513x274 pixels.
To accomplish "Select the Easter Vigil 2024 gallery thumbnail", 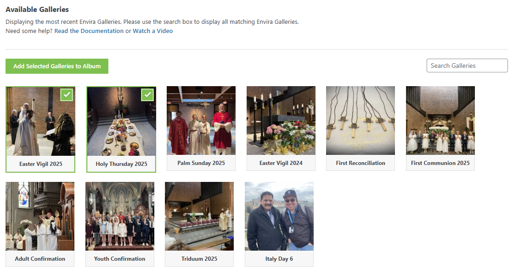I will tap(281, 121).
